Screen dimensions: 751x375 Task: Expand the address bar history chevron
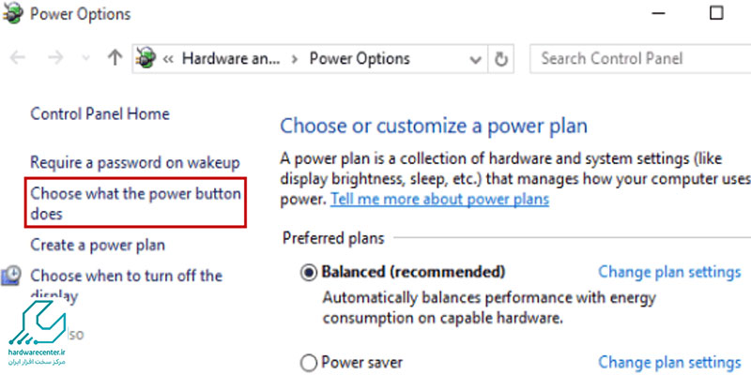coord(476,60)
